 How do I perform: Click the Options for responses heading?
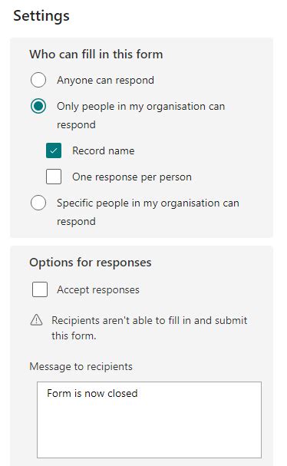tap(91, 263)
